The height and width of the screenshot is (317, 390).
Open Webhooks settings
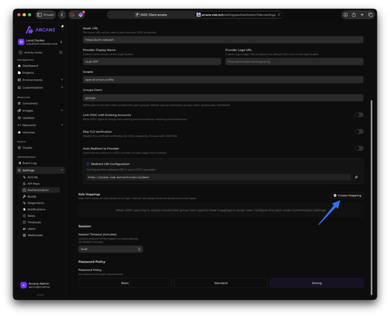[35, 235]
